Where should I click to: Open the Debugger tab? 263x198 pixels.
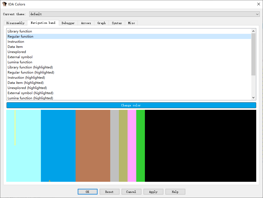(68, 23)
